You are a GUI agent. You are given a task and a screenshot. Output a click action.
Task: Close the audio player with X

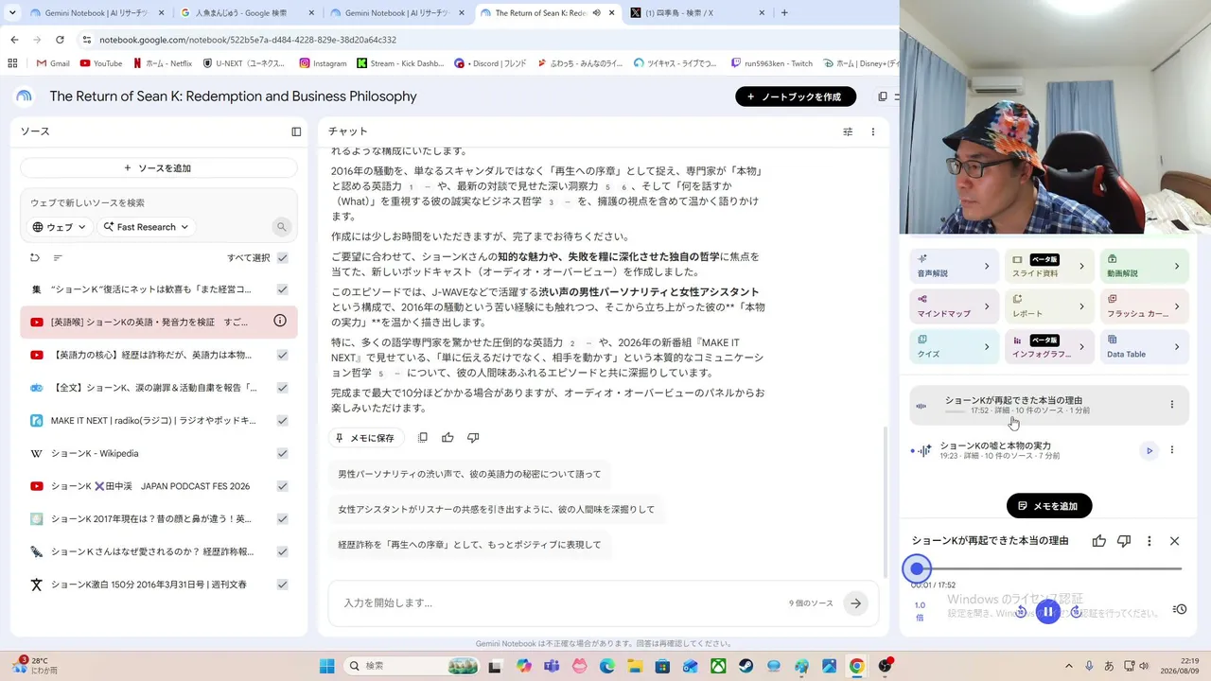click(x=1174, y=541)
